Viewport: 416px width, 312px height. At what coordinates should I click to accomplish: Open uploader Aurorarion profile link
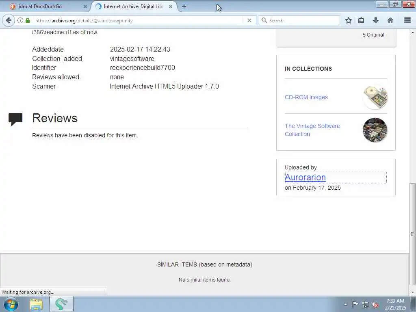coord(305,177)
